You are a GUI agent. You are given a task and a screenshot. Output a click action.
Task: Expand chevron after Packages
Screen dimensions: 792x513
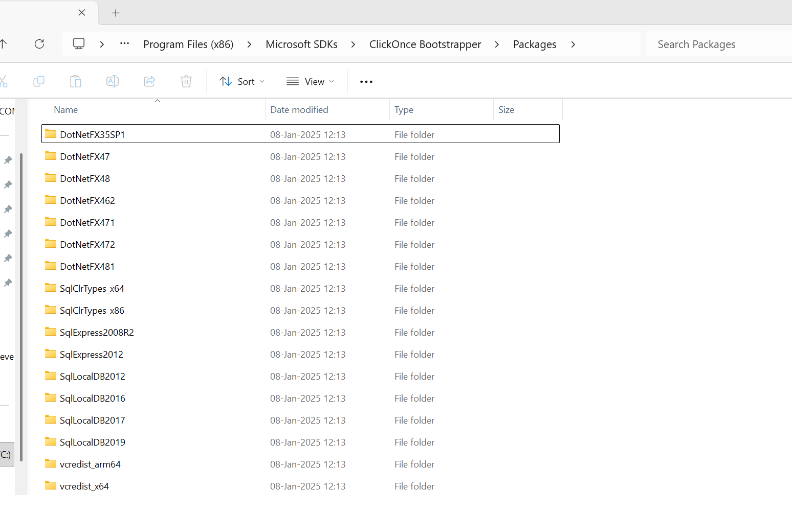click(573, 44)
